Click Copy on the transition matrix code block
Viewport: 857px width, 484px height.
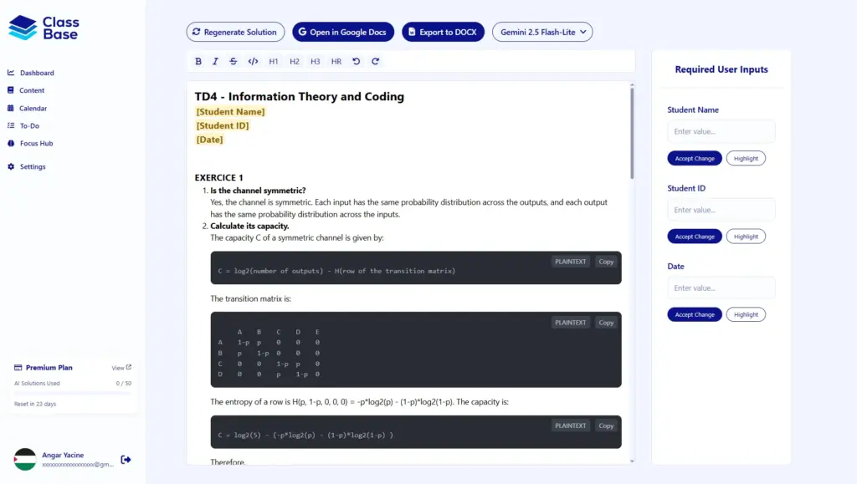[605, 322]
